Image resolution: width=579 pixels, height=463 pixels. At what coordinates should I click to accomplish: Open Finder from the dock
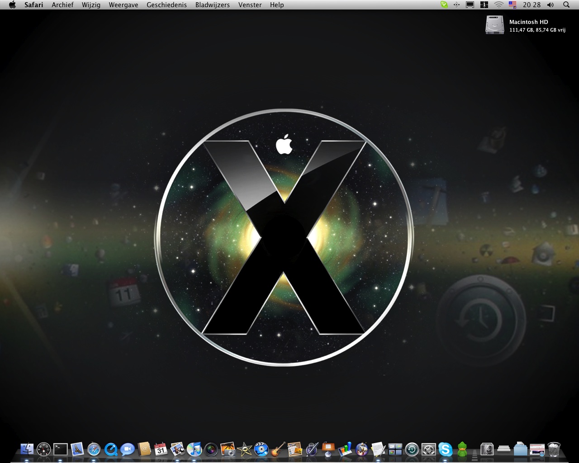(27, 449)
